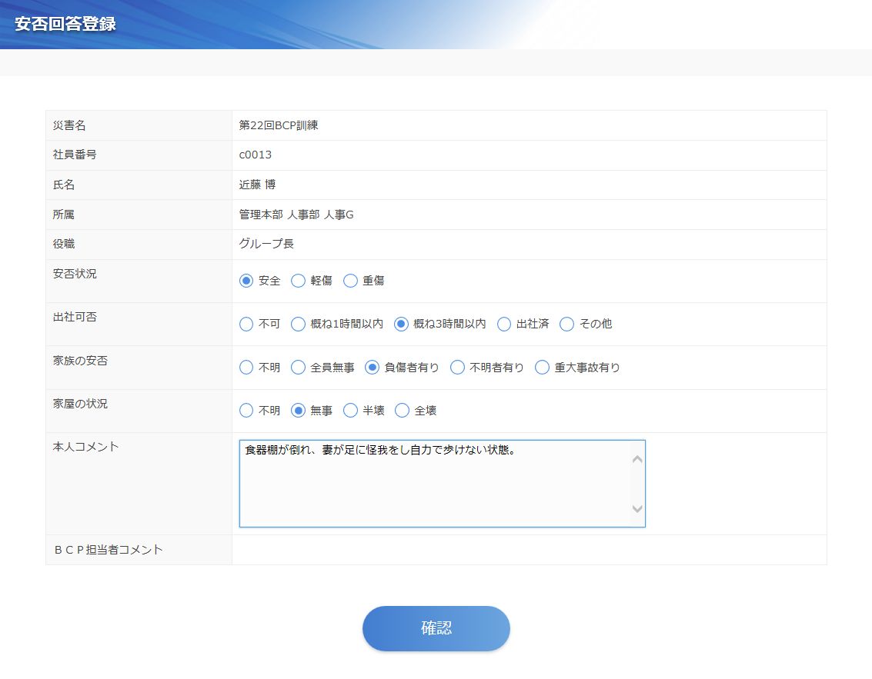The height and width of the screenshot is (679, 872).
Task: Select 不明者有り for 家族の安否
Action: point(458,368)
